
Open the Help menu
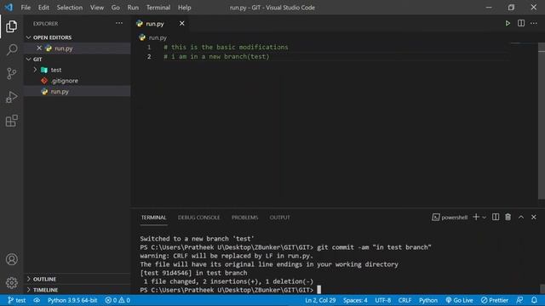click(184, 8)
